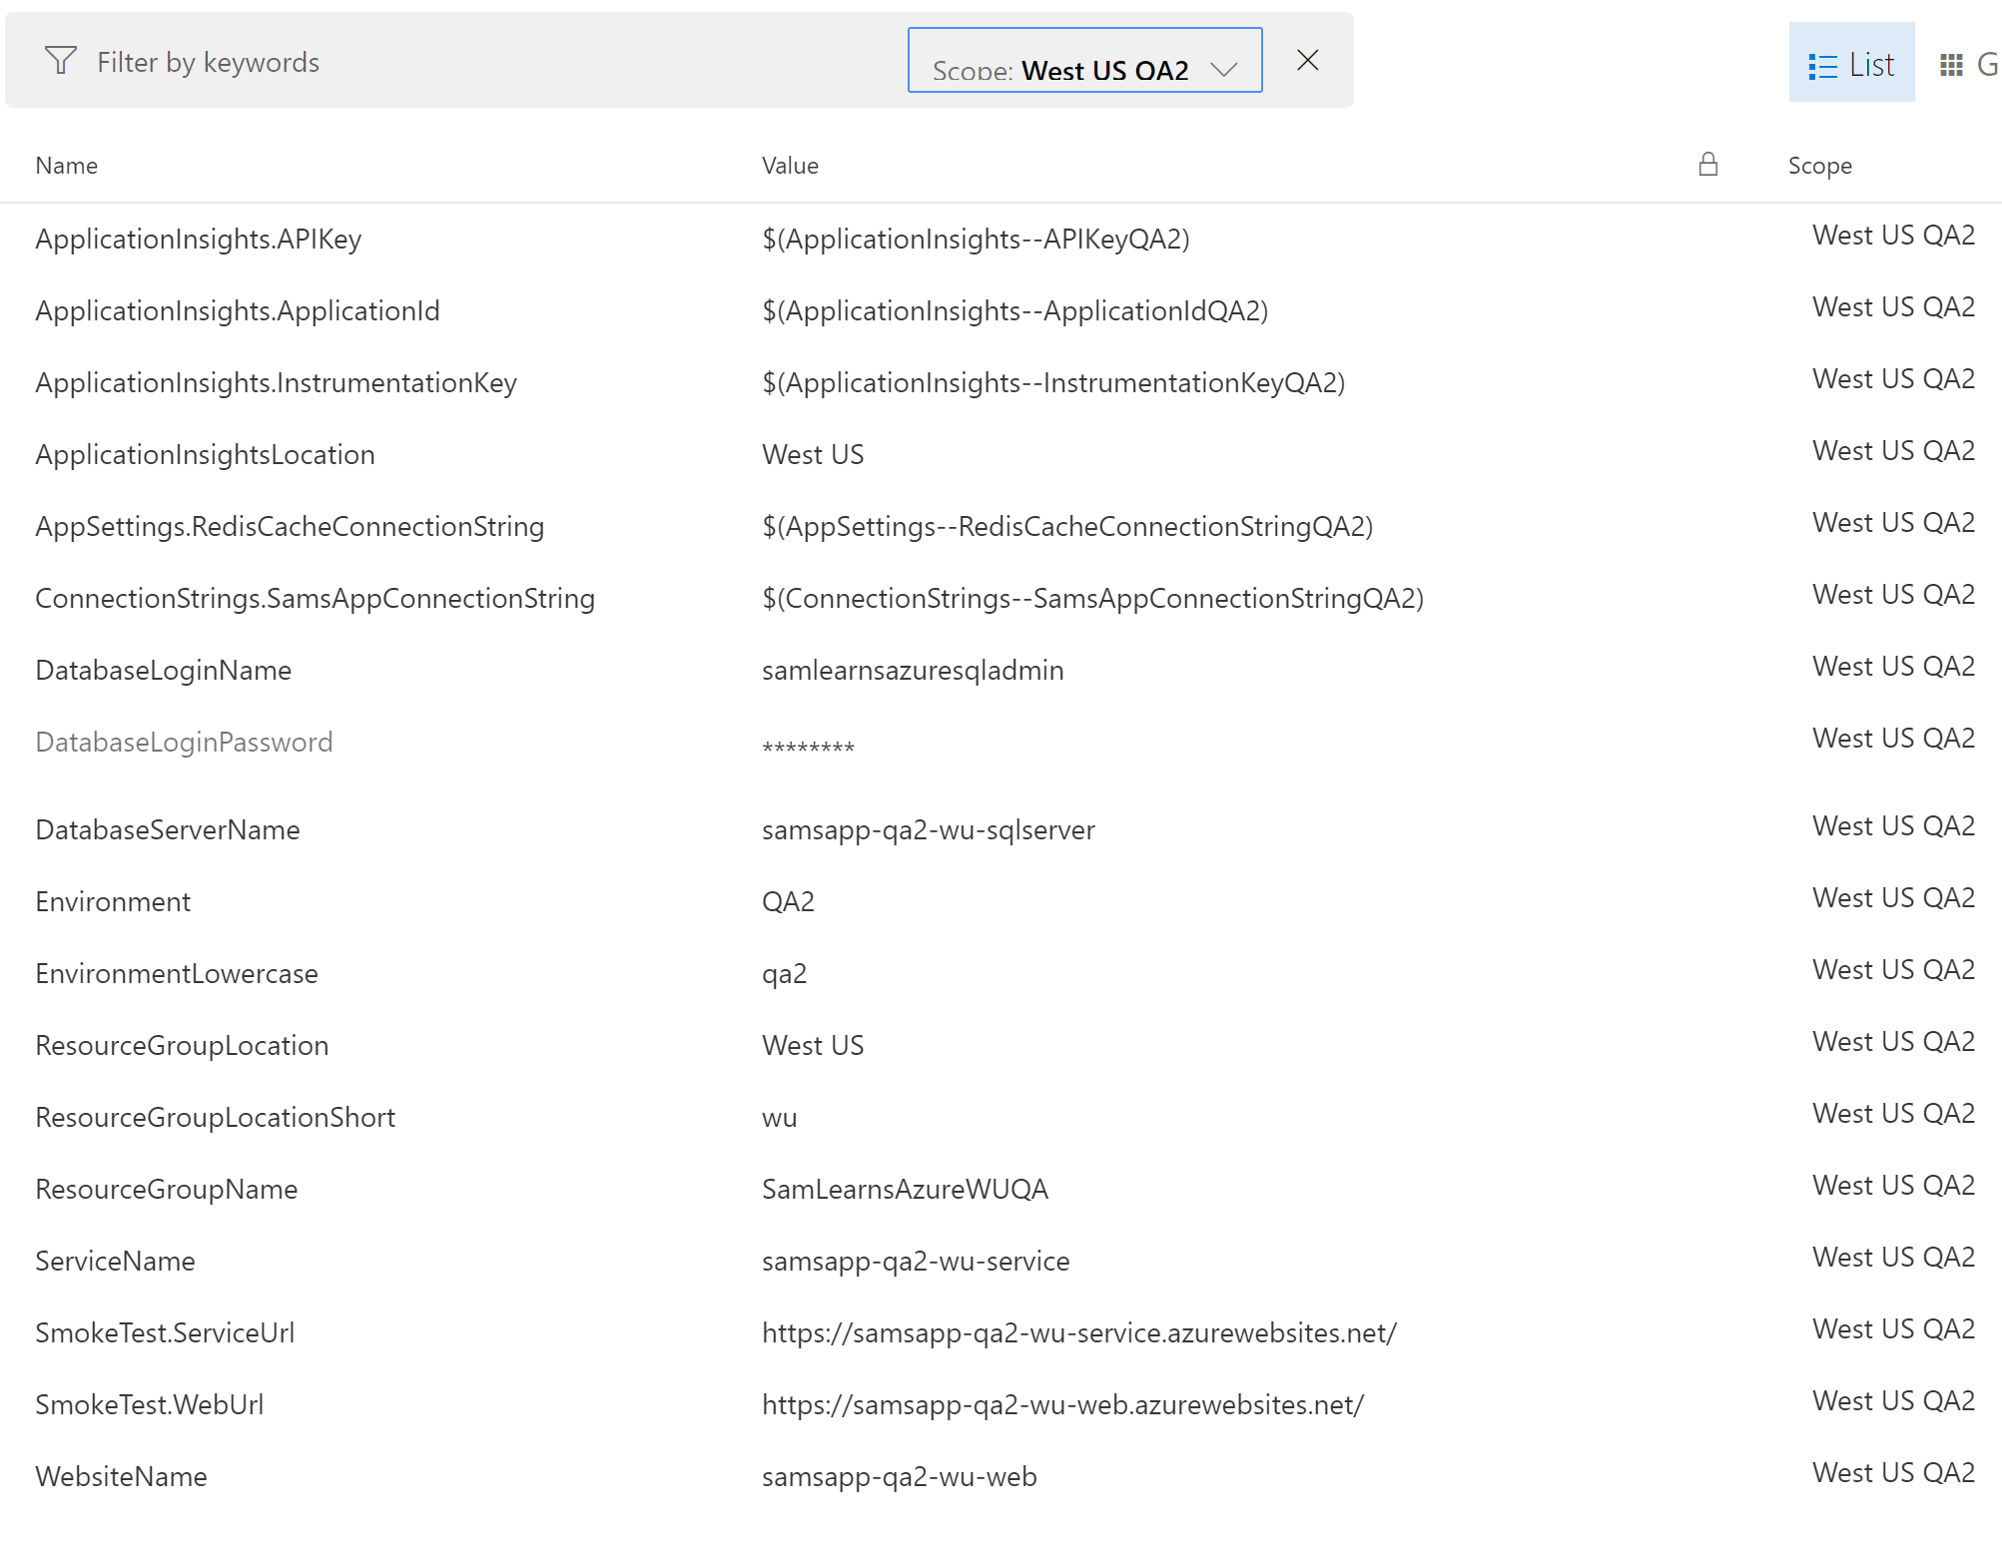Clear the scope filter with X
Screen dimensions: 2002x1556
point(1307,61)
